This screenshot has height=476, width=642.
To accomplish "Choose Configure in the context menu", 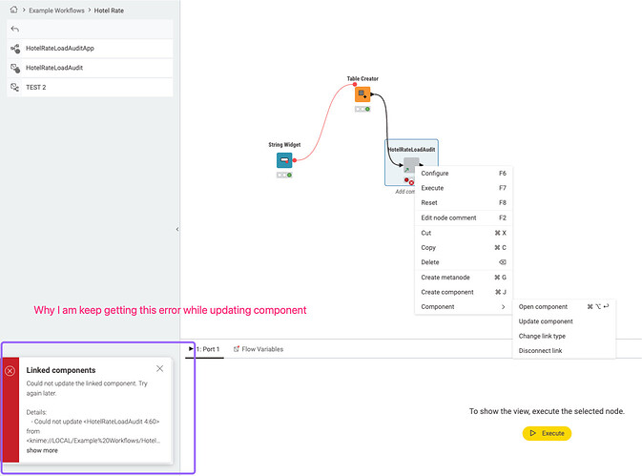I will click(x=435, y=174).
